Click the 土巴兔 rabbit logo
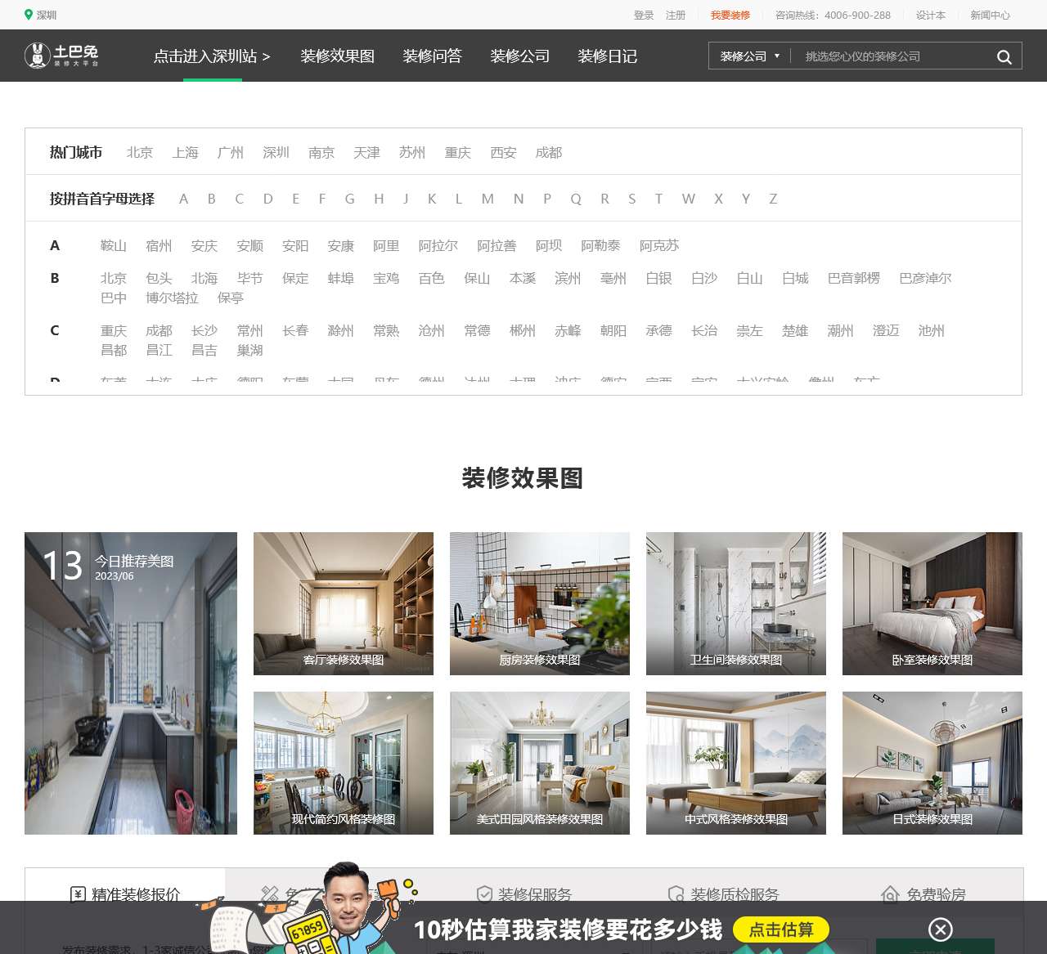 [61, 56]
